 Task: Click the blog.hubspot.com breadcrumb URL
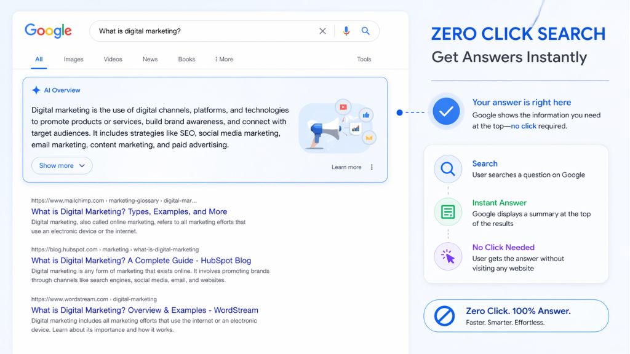coord(115,250)
